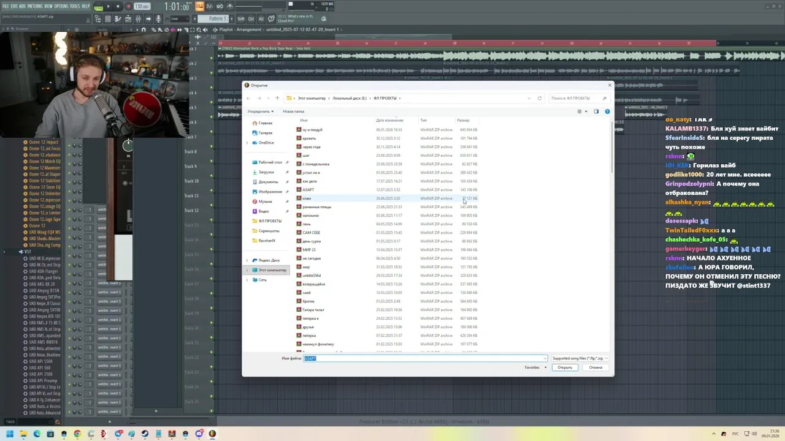This screenshot has height=441, width=785.
Task: Select the file named Гитара тильт
Action: [313, 310]
